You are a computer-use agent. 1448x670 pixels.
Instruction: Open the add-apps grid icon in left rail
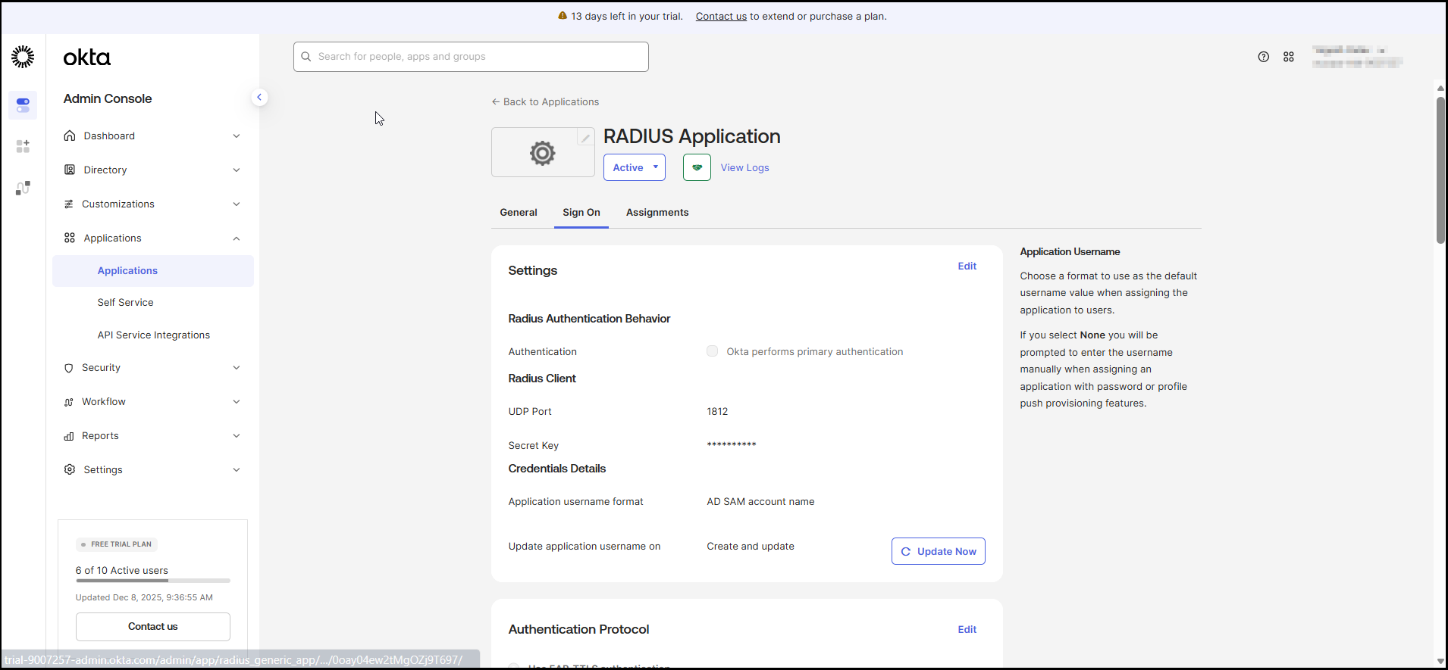23,146
